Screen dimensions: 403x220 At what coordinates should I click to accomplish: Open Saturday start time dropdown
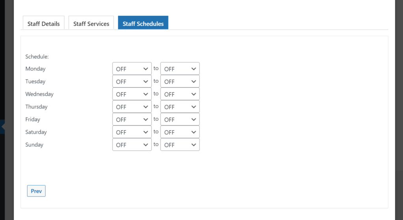pos(132,132)
